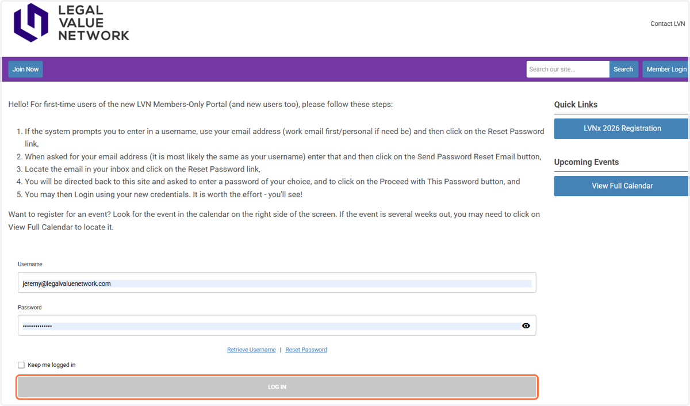This screenshot has width=690, height=406.
Task: Click the 'Want to register for an event?' paragraph
Action: pyautogui.click(x=274, y=220)
